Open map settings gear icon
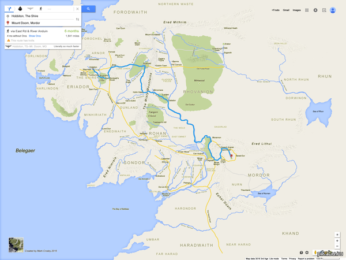Viewport: 346px width, 260px height. (307, 252)
